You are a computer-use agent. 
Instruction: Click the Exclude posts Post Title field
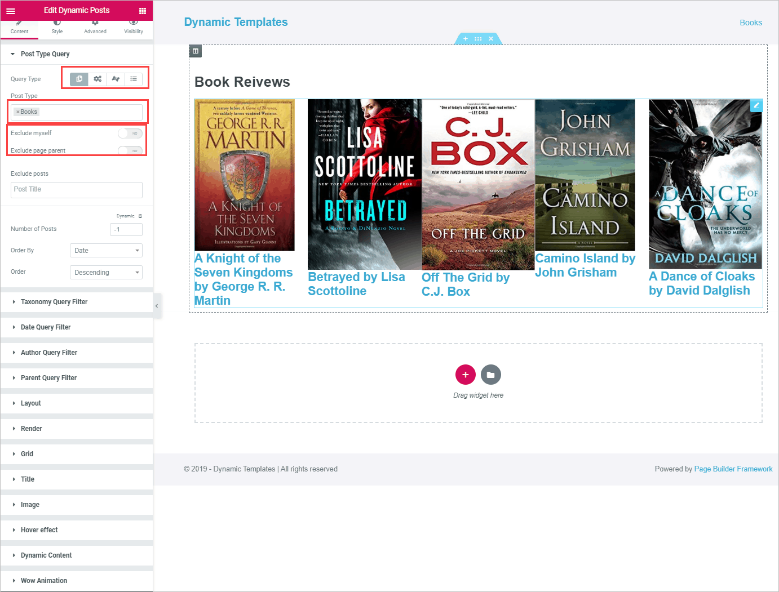(x=77, y=190)
